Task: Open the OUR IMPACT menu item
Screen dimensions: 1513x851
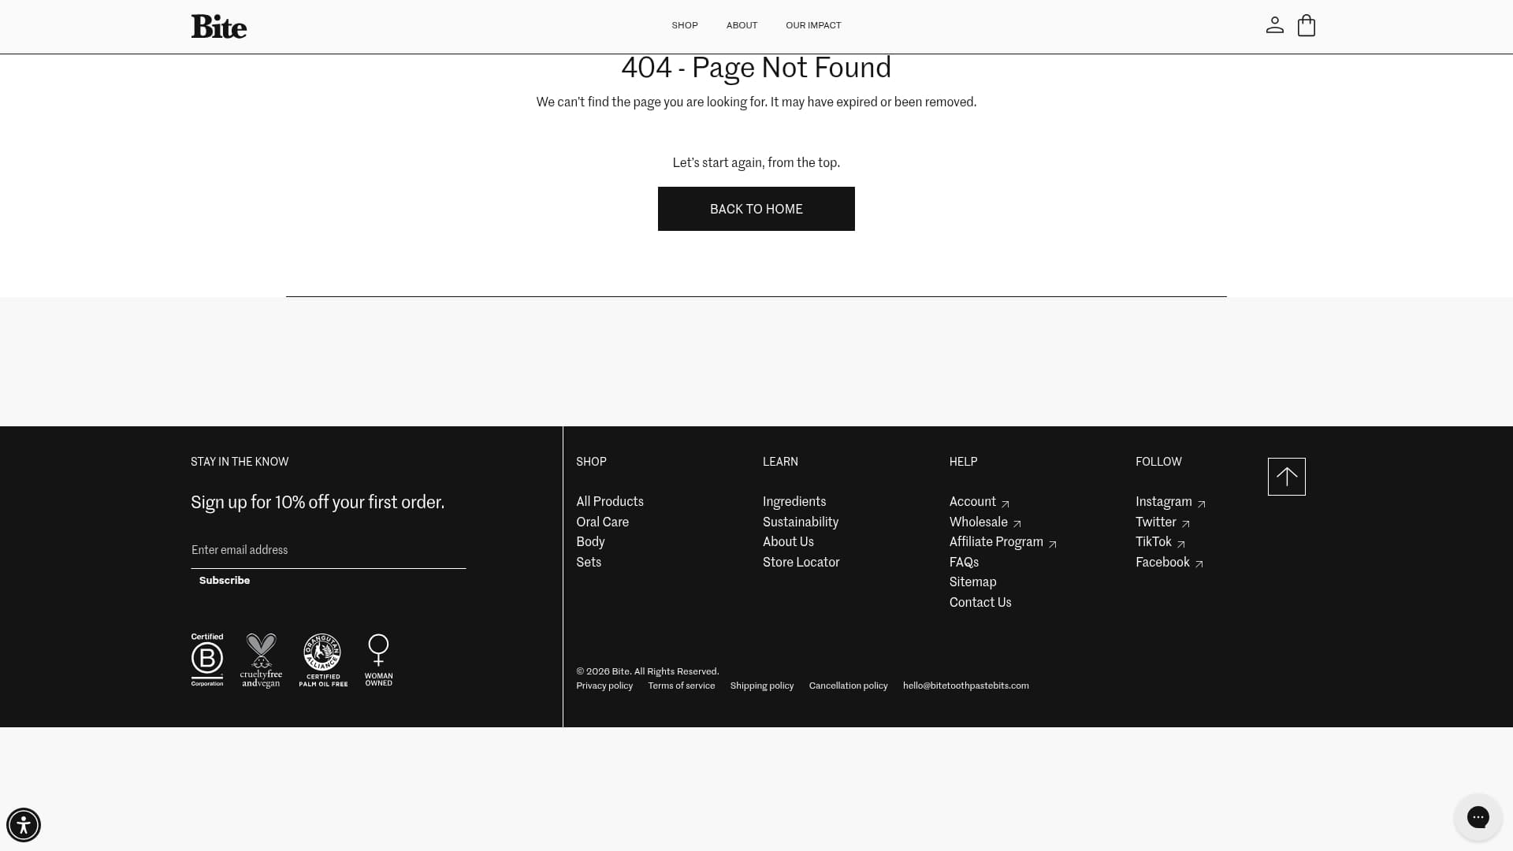Action: click(x=813, y=25)
